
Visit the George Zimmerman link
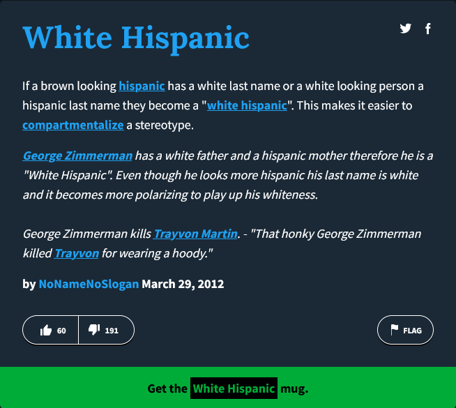(77, 156)
